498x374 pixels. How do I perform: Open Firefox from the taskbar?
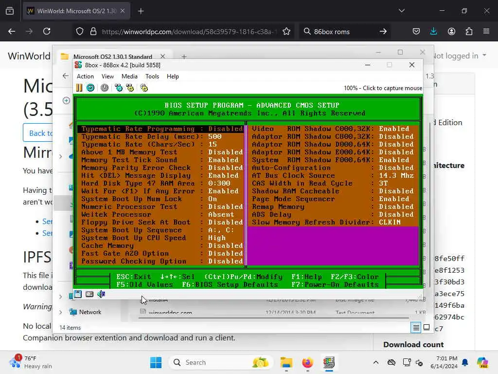307,362
